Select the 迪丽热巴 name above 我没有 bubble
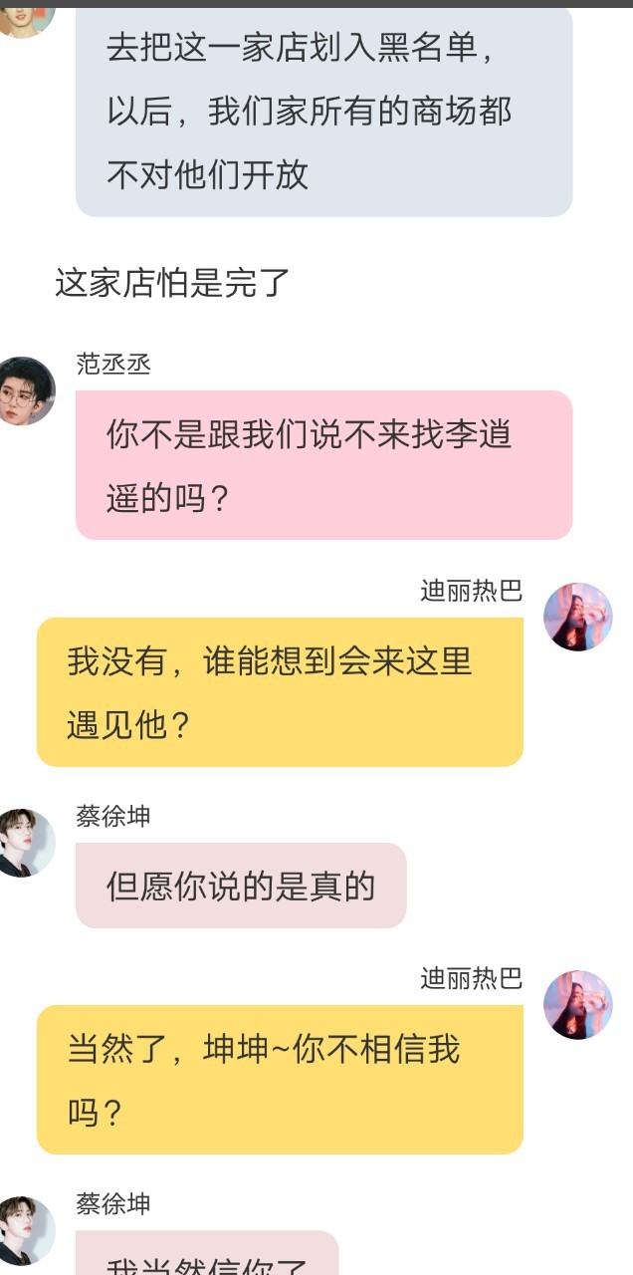633x1275 pixels. [x=471, y=591]
